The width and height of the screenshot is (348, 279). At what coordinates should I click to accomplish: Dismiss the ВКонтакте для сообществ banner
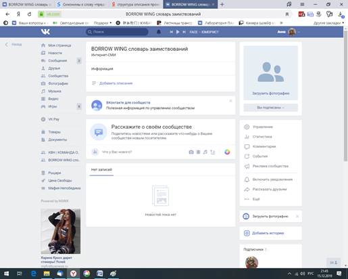(x=230, y=101)
